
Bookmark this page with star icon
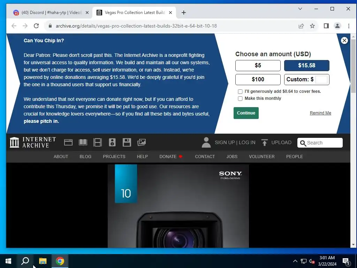(x=312, y=26)
